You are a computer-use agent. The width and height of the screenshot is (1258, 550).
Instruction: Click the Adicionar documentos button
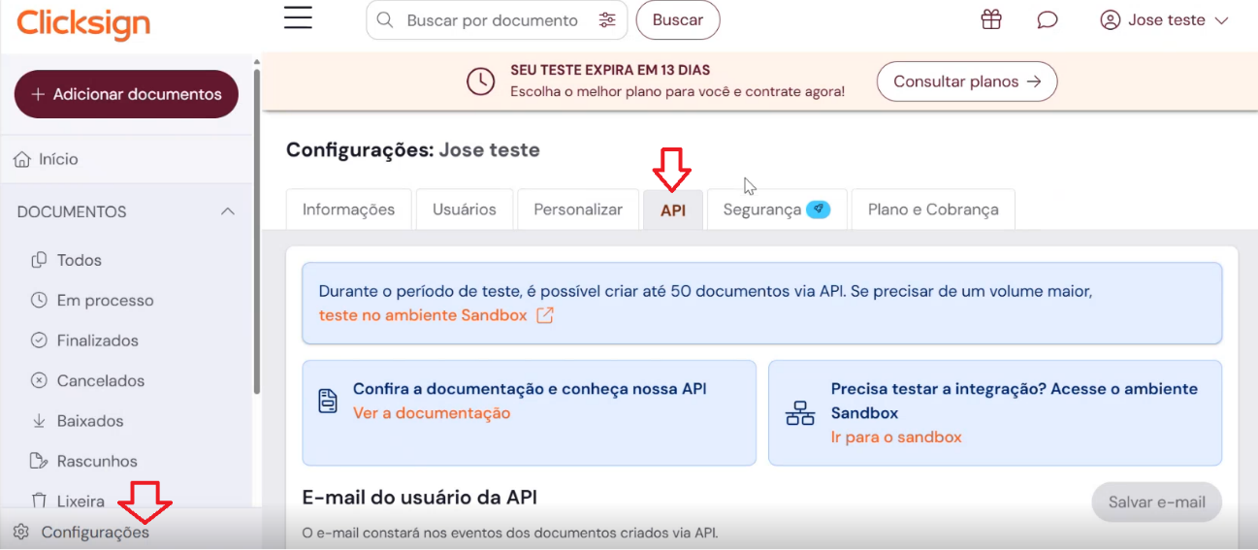tap(126, 94)
